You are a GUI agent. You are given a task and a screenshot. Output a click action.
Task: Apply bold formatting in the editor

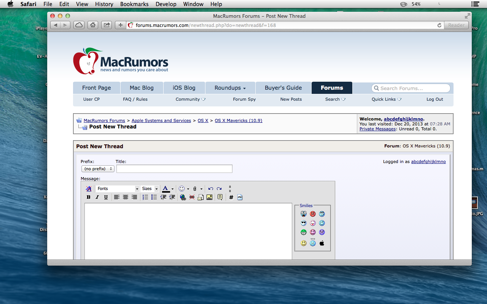[88, 197]
